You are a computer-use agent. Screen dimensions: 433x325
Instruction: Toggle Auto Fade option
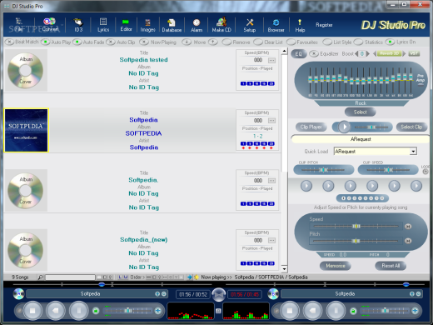click(x=77, y=42)
